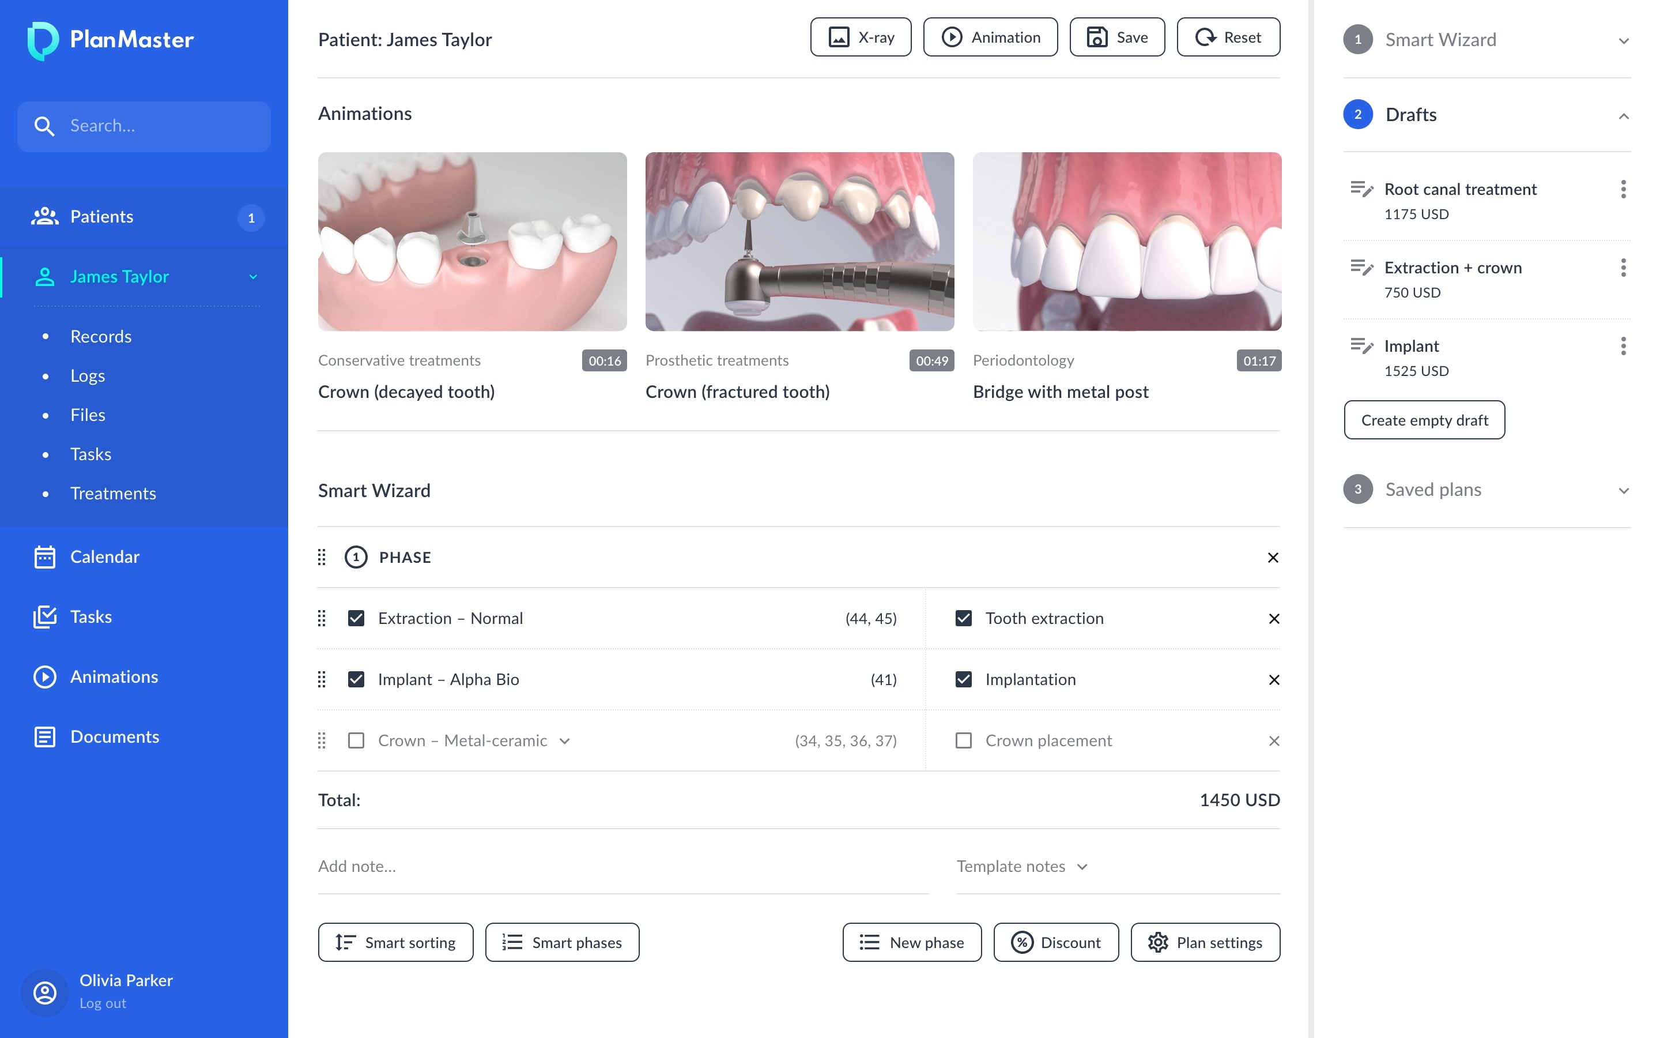Click drag handle beside Implant – Alpha Bio
The width and height of the screenshot is (1660, 1038).
point(322,680)
